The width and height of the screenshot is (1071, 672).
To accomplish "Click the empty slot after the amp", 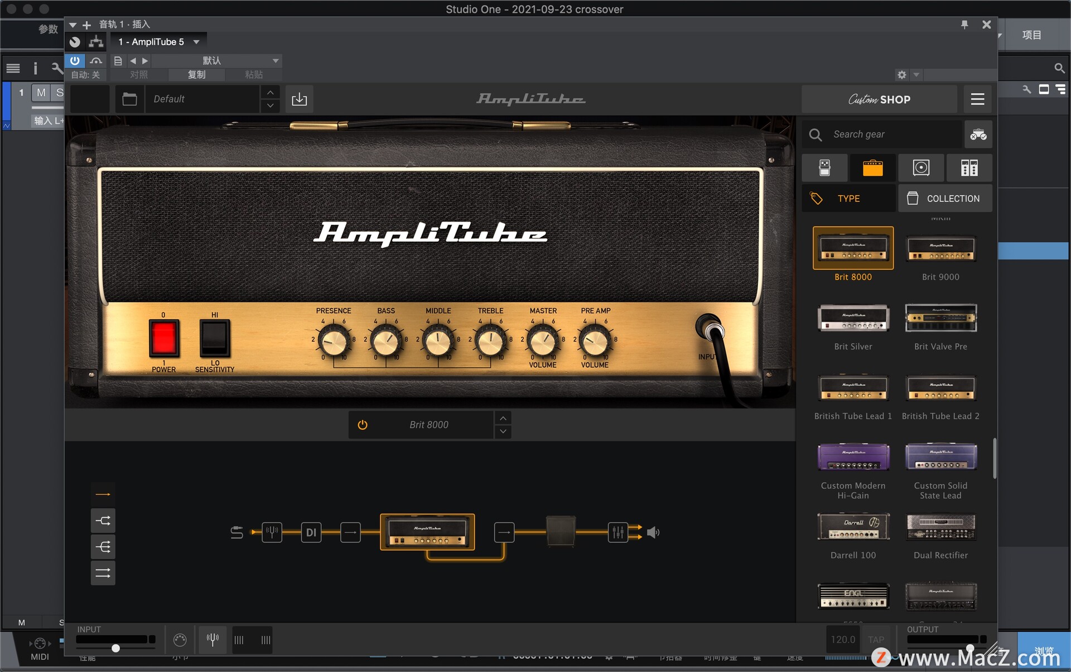I will click(504, 532).
